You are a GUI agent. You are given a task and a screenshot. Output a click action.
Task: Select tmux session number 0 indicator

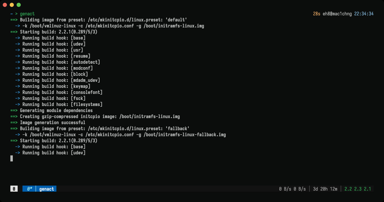coord(14,189)
